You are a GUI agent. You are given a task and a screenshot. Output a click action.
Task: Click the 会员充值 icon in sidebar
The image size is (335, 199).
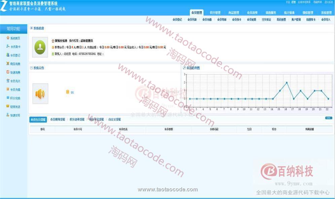(8, 89)
